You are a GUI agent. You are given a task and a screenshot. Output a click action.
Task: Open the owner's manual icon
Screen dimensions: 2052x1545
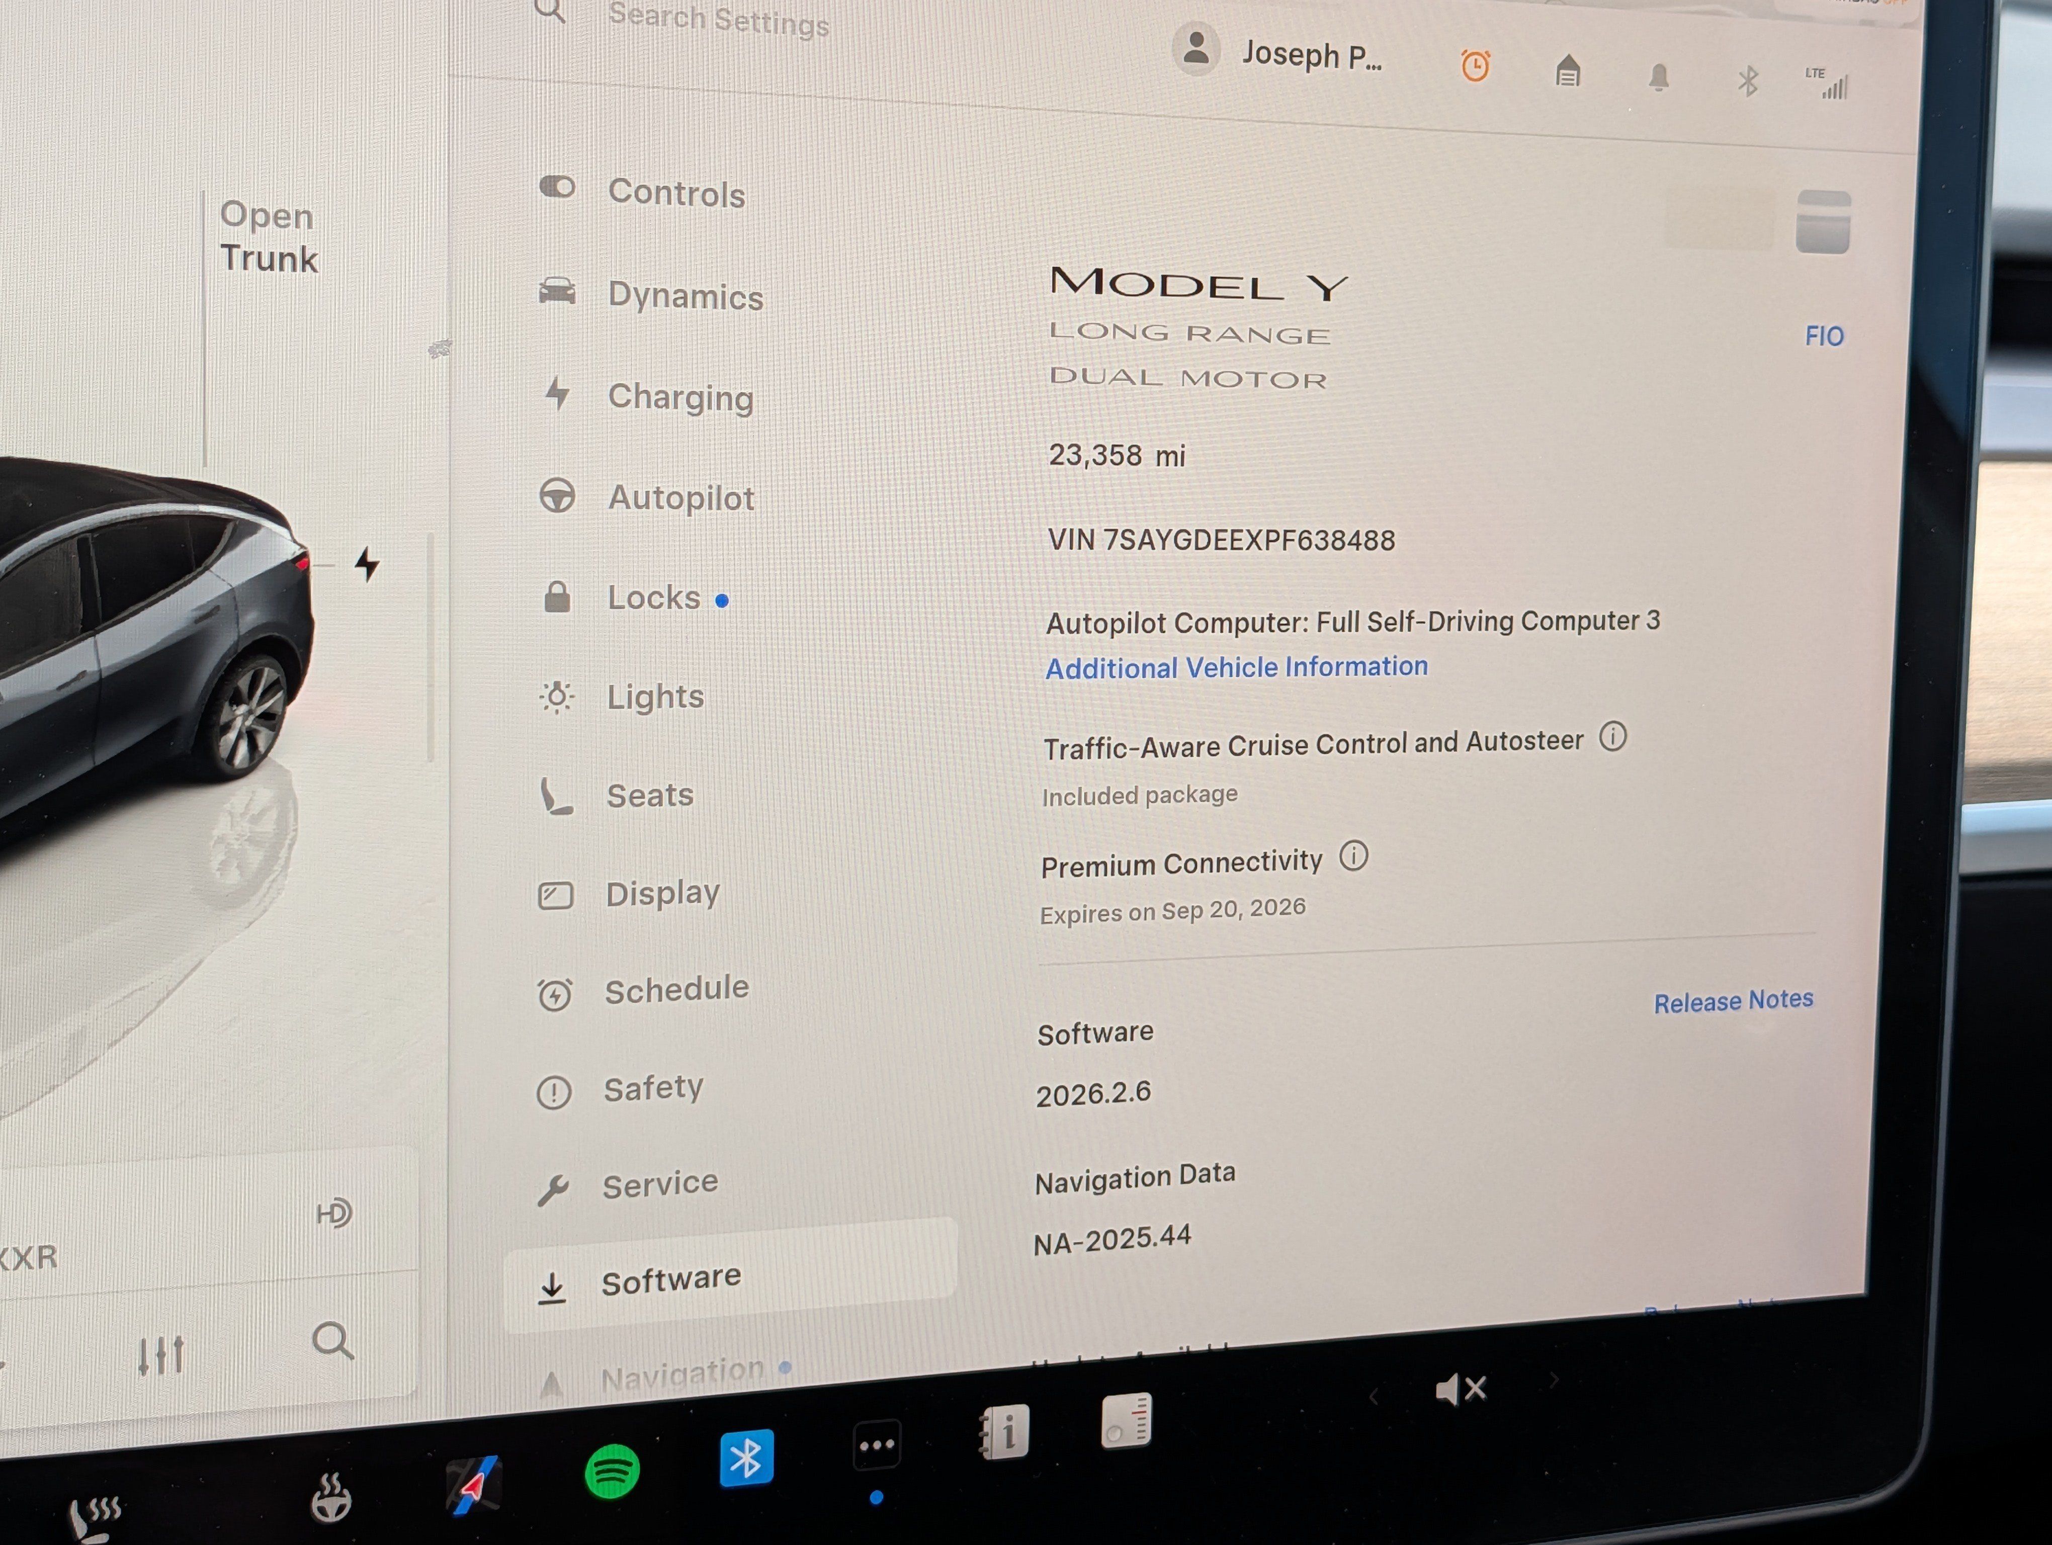pos(1004,1433)
